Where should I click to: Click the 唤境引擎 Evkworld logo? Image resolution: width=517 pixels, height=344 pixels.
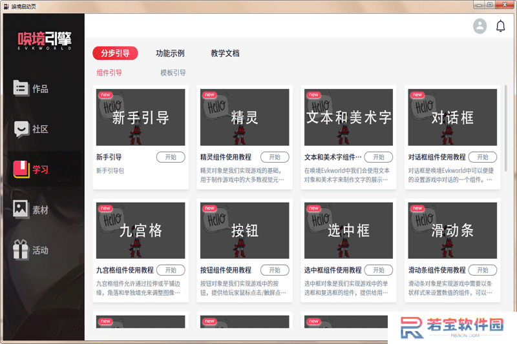(44, 41)
